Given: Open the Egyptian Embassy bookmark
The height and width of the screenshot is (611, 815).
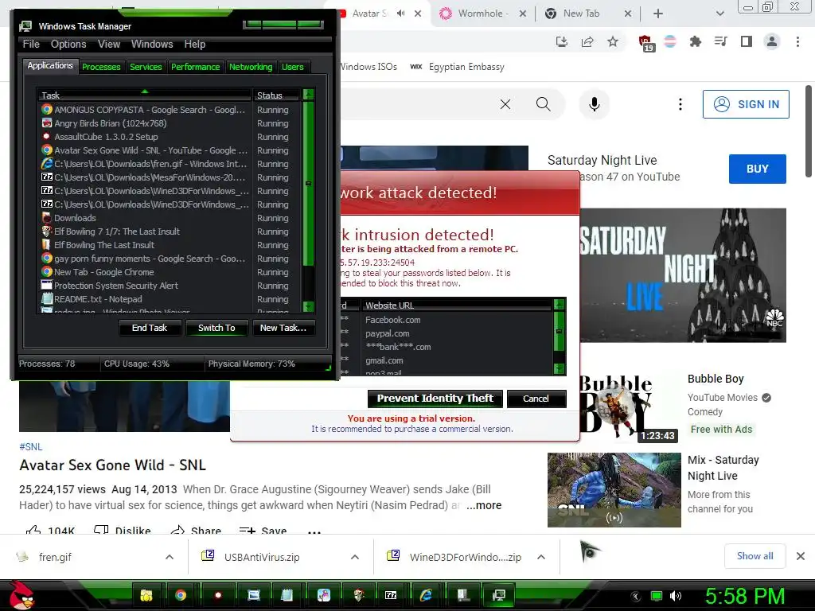Looking at the screenshot, I should 458,67.
